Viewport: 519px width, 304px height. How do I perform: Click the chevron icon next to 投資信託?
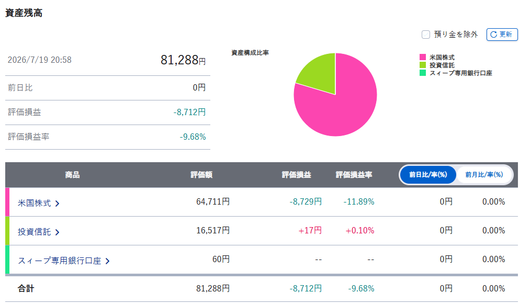click(57, 232)
